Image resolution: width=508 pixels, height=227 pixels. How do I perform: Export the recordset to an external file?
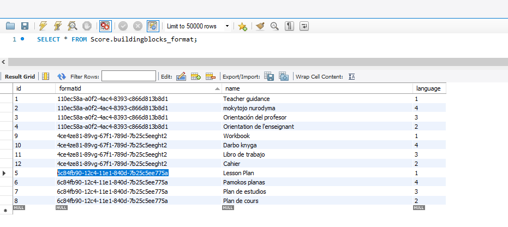269,76
